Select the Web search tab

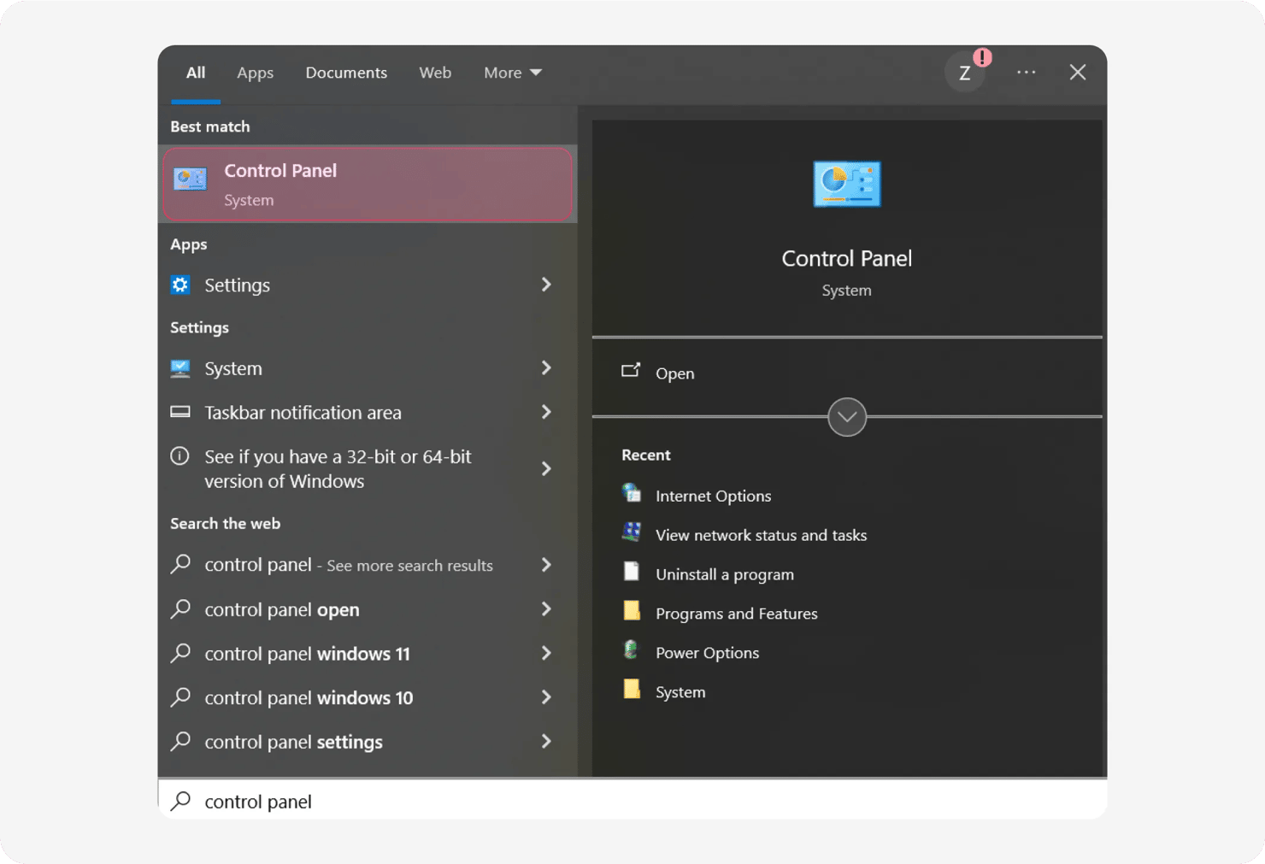[434, 73]
